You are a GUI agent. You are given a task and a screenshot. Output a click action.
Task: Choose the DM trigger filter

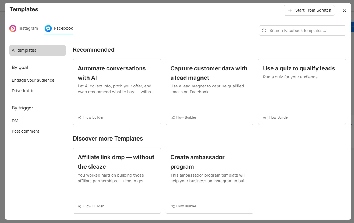pos(15,121)
